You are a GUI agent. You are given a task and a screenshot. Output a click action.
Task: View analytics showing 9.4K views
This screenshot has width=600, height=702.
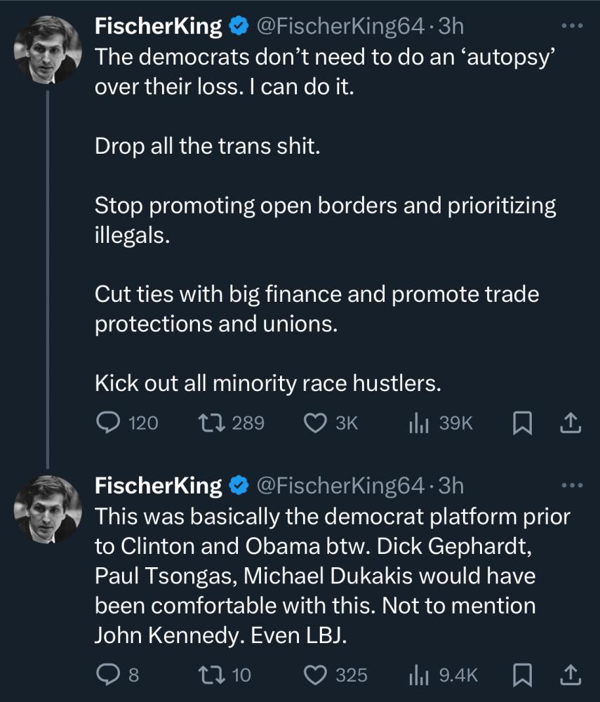click(x=444, y=675)
